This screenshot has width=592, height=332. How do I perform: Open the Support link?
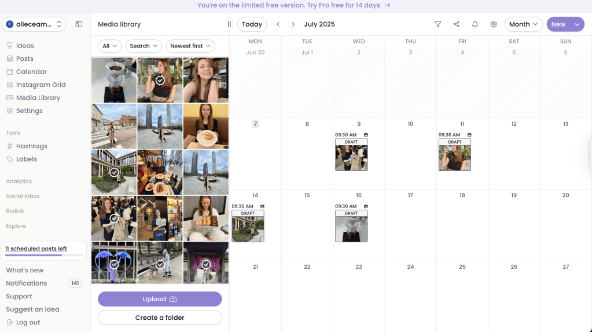tap(19, 297)
